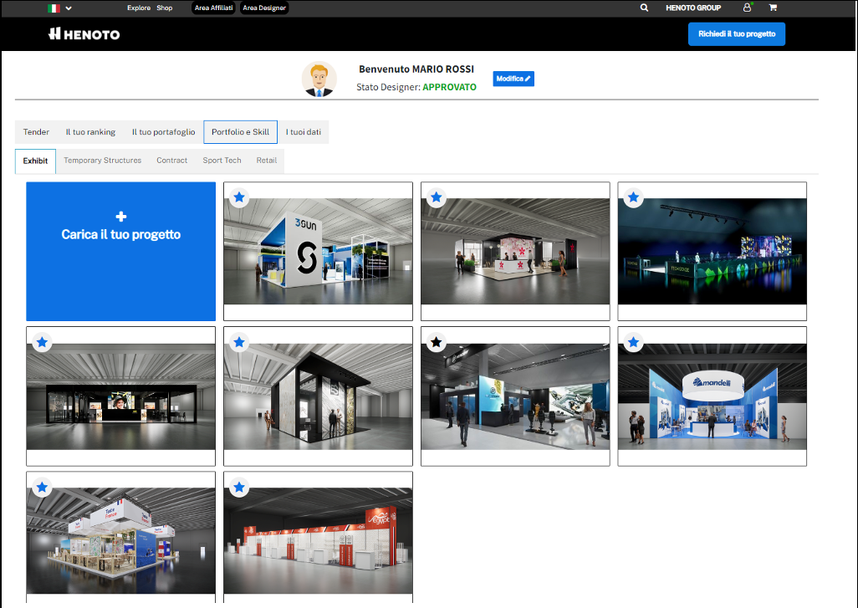Switch to the Tender tab
Viewport: 858px width, 608px height.
(36, 132)
